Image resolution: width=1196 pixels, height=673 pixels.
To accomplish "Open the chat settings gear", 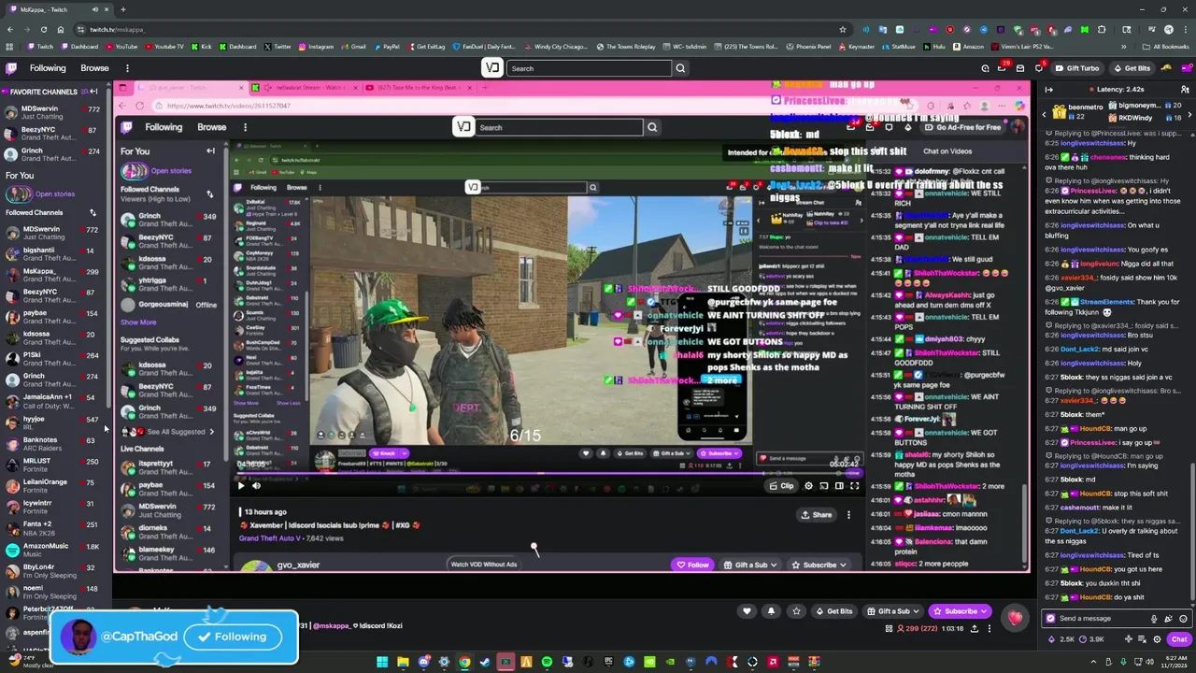I will tap(1157, 639).
